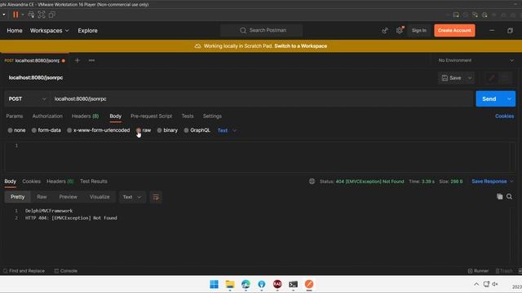
Task: Open response Cookies tab
Action: pos(31,181)
